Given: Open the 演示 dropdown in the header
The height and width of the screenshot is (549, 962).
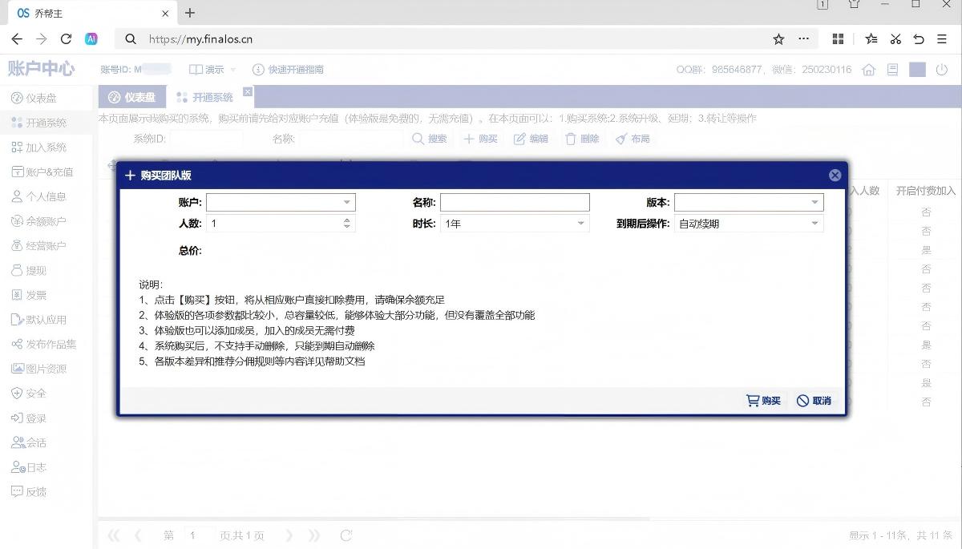Looking at the screenshot, I should pyautogui.click(x=212, y=70).
